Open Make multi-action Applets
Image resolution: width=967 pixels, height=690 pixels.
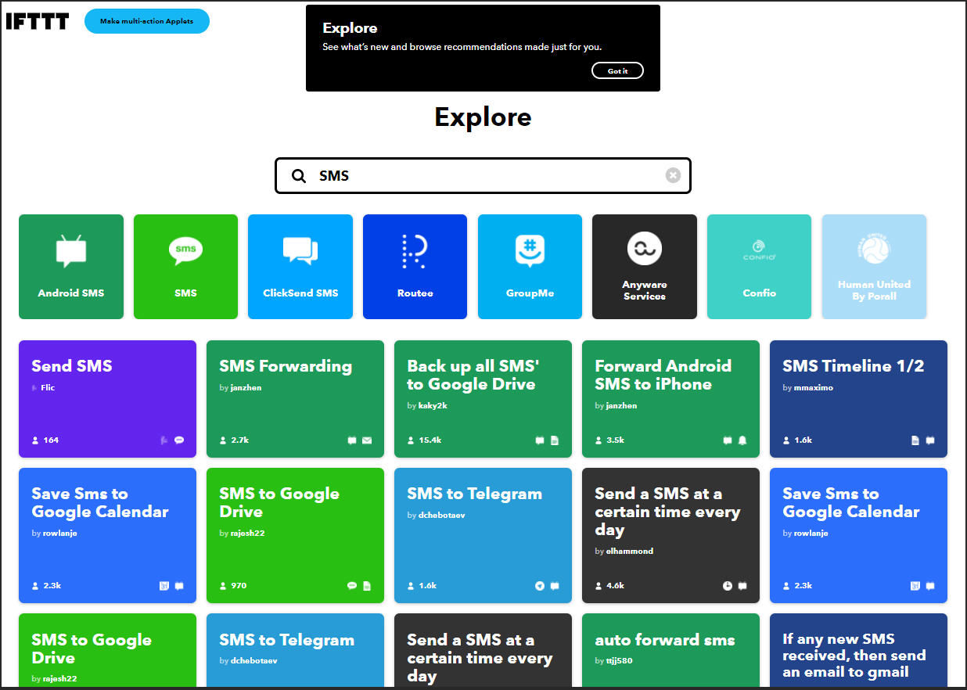[147, 21]
